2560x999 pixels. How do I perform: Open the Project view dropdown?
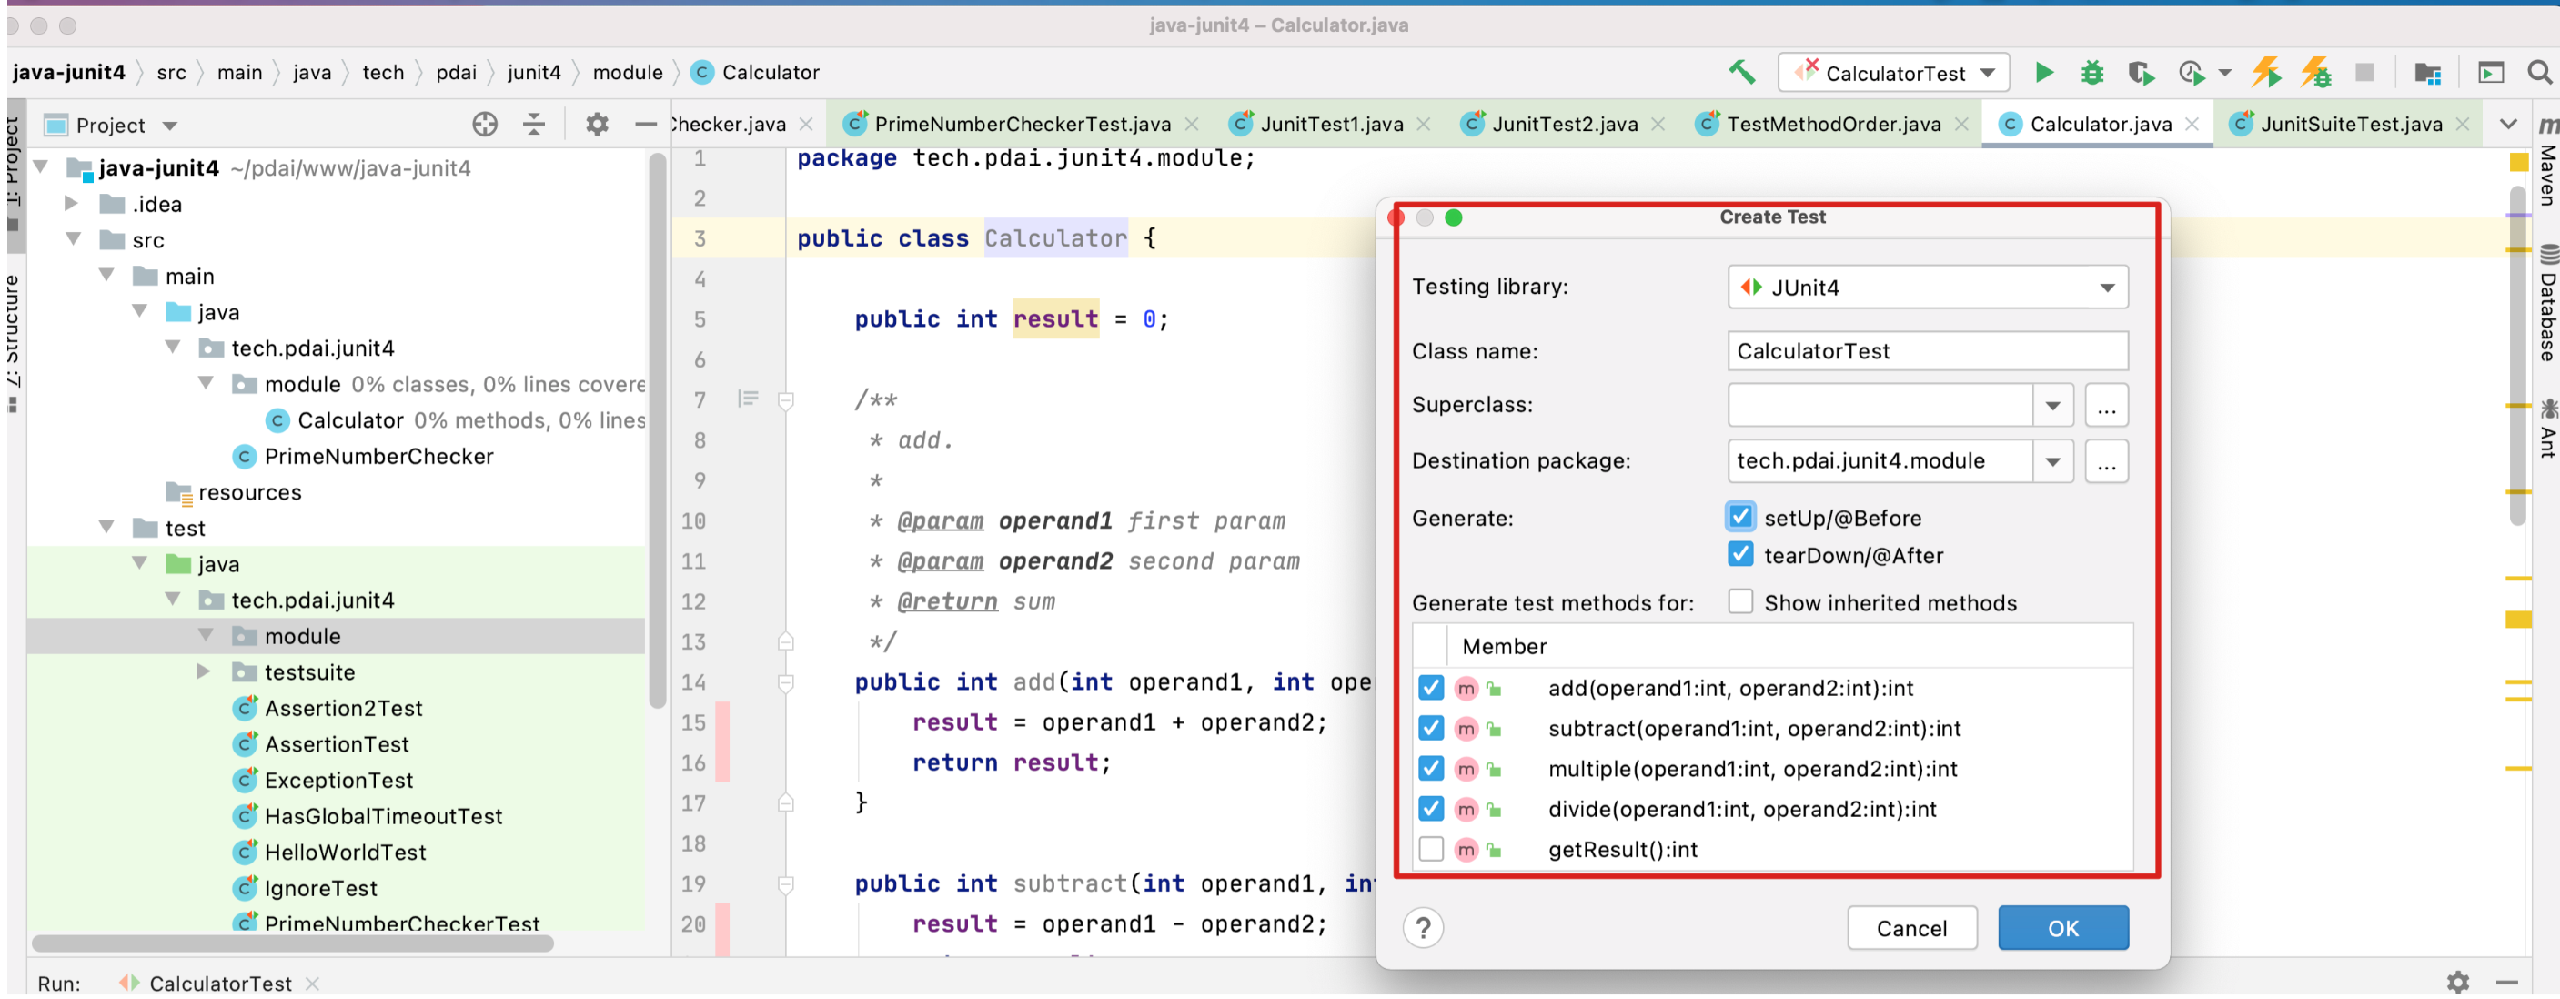[170, 126]
